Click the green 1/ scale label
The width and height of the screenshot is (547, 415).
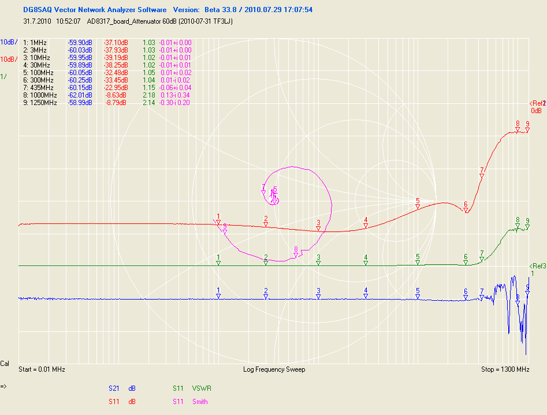pos(3,77)
